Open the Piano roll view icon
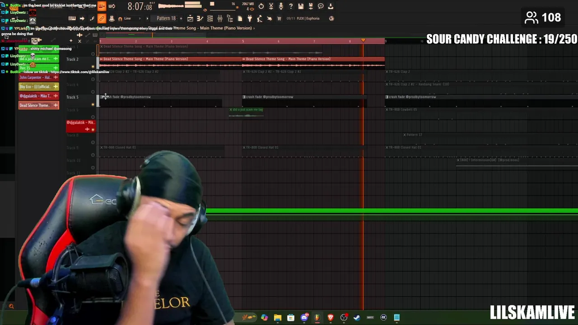Viewport: 578px width, 325px height. (200, 19)
